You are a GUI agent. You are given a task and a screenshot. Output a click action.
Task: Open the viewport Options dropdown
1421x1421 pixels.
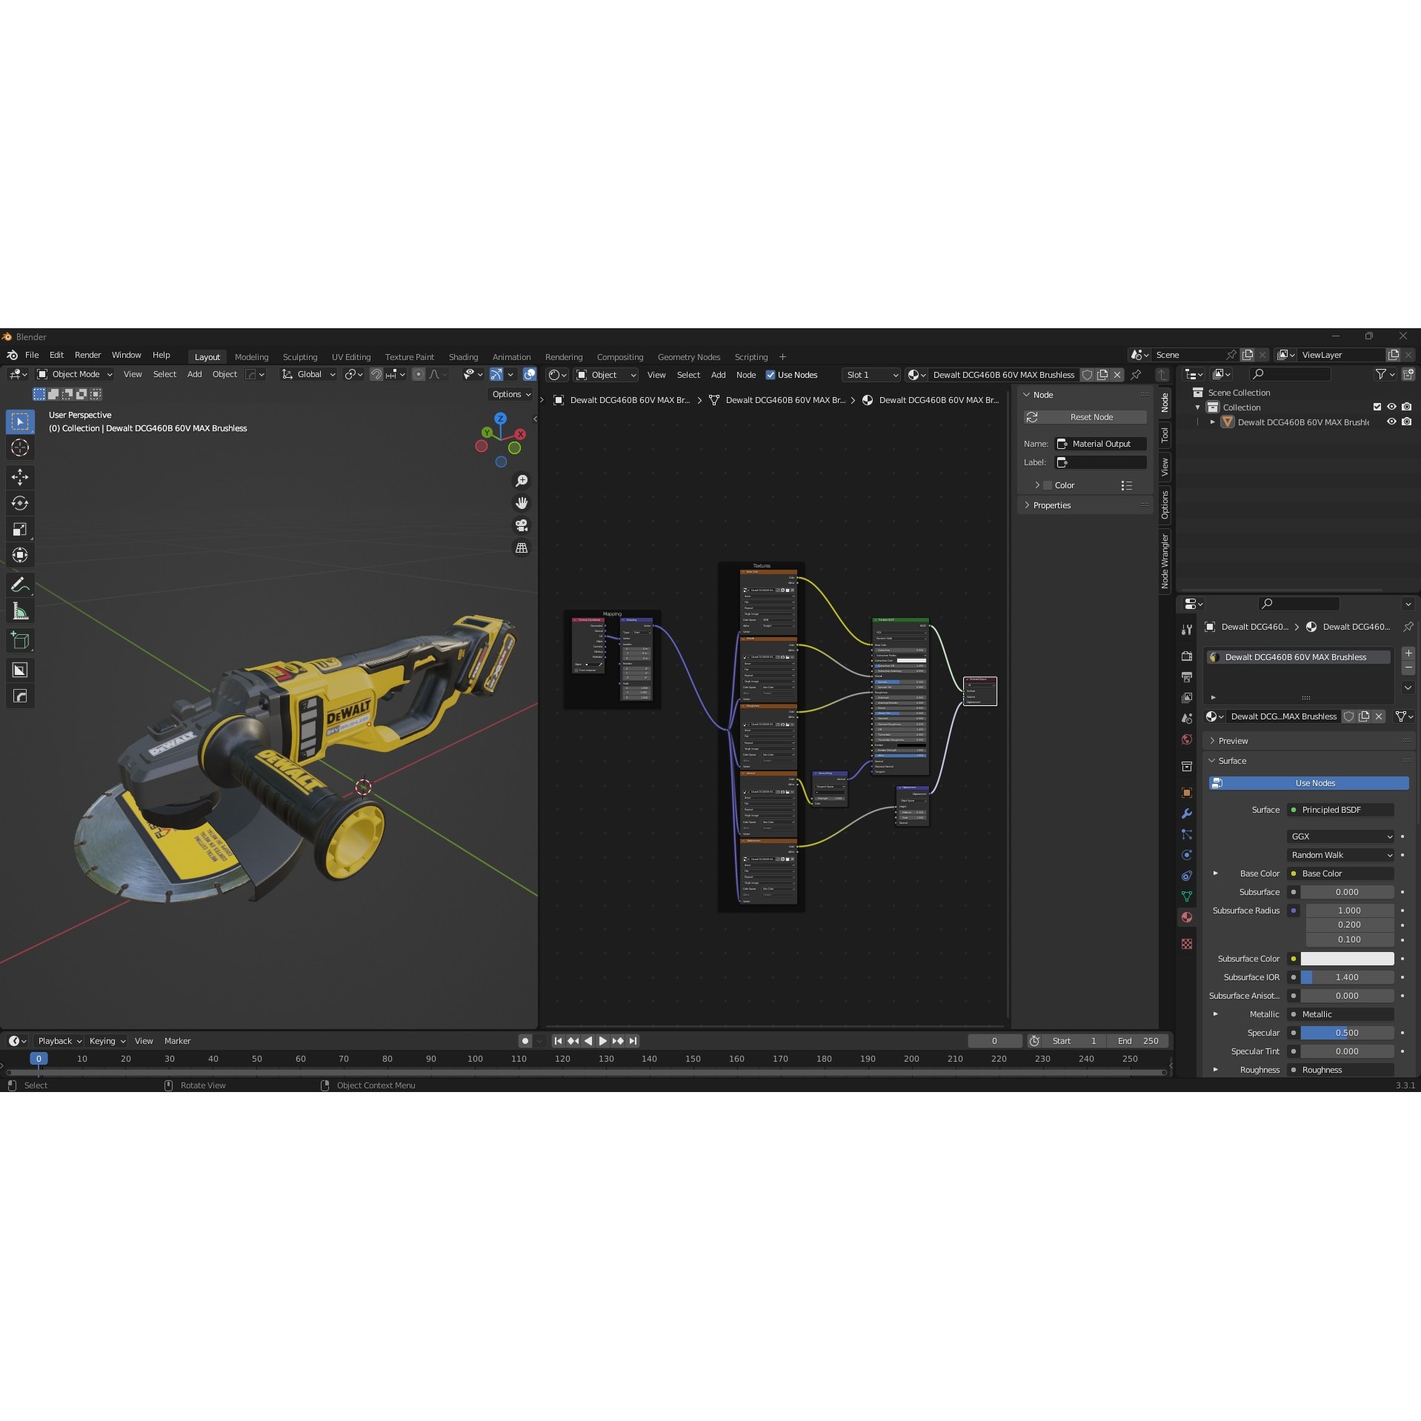(x=511, y=394)
